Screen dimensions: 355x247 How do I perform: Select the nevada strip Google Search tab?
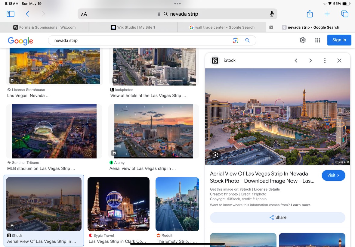click(310, 27)
